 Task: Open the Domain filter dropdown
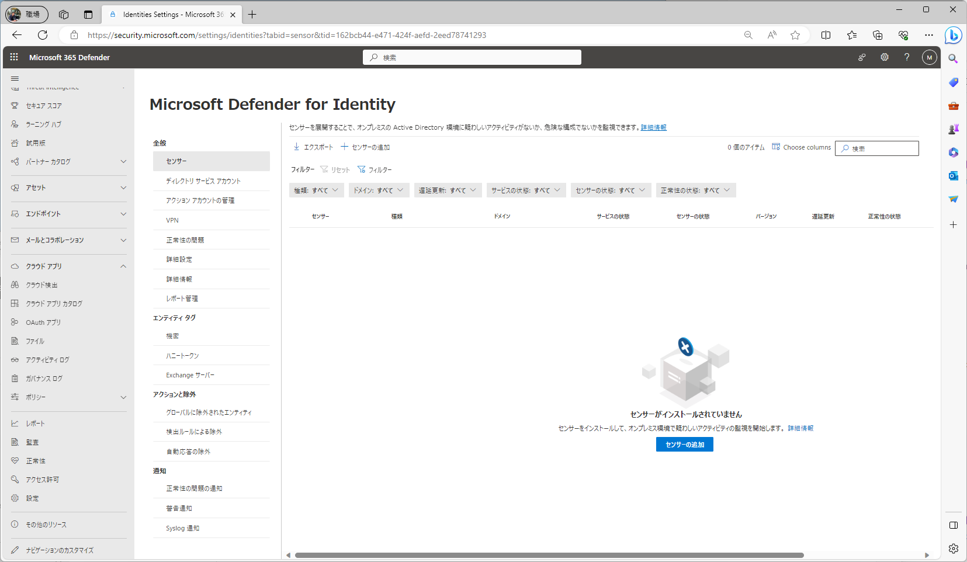tap(379, 190)
